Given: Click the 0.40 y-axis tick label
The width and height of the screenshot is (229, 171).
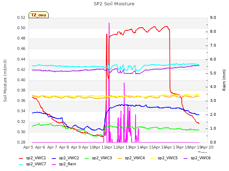Looking at the screenshot, I should pyautogui.click(x=21, y=80).
